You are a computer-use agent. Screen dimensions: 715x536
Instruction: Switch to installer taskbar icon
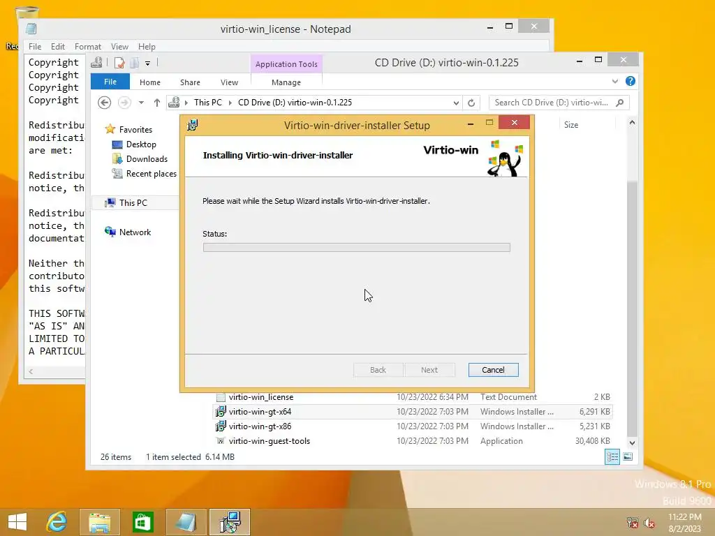[x=230, y=522]
